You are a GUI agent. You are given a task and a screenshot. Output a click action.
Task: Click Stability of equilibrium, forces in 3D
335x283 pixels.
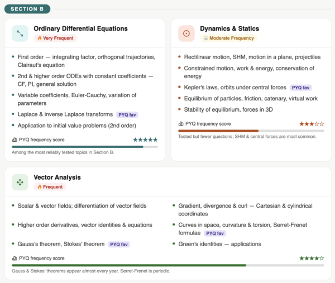pos(228,109)
